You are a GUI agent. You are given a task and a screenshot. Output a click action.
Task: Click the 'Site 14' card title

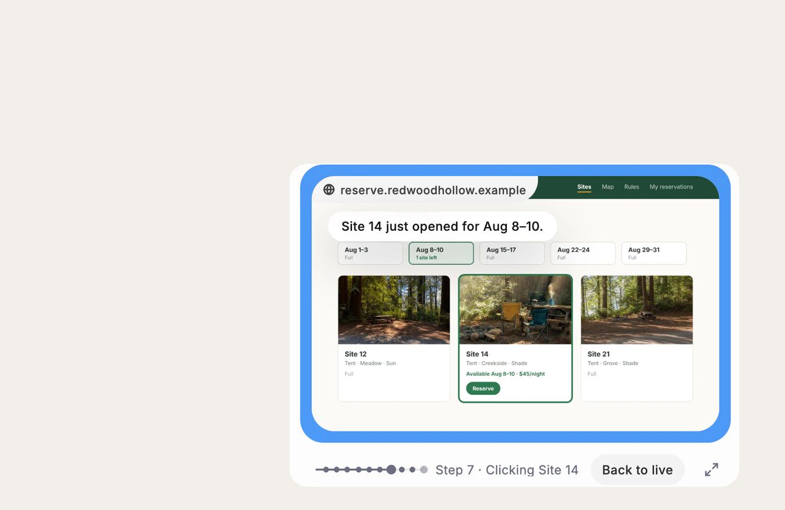pyautogui.click(x=477, y=354)
